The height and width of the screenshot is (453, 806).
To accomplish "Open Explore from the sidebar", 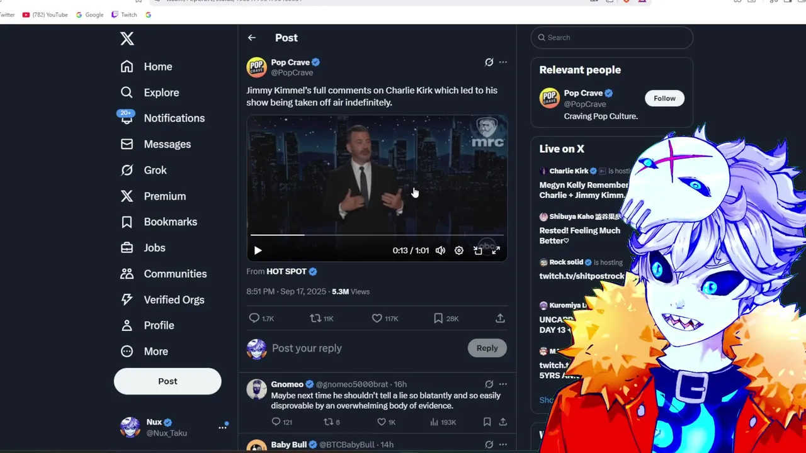I will [x=150, y=92].
